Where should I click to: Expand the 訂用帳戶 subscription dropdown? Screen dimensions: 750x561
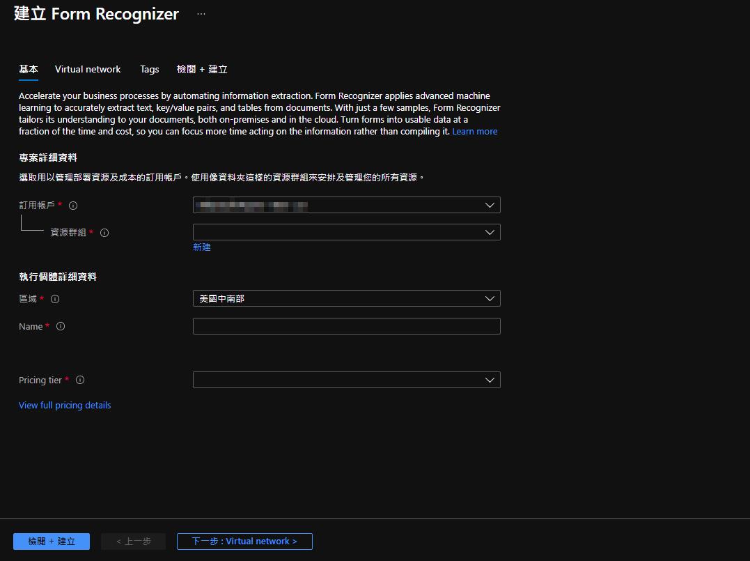[x=346, y=205]
